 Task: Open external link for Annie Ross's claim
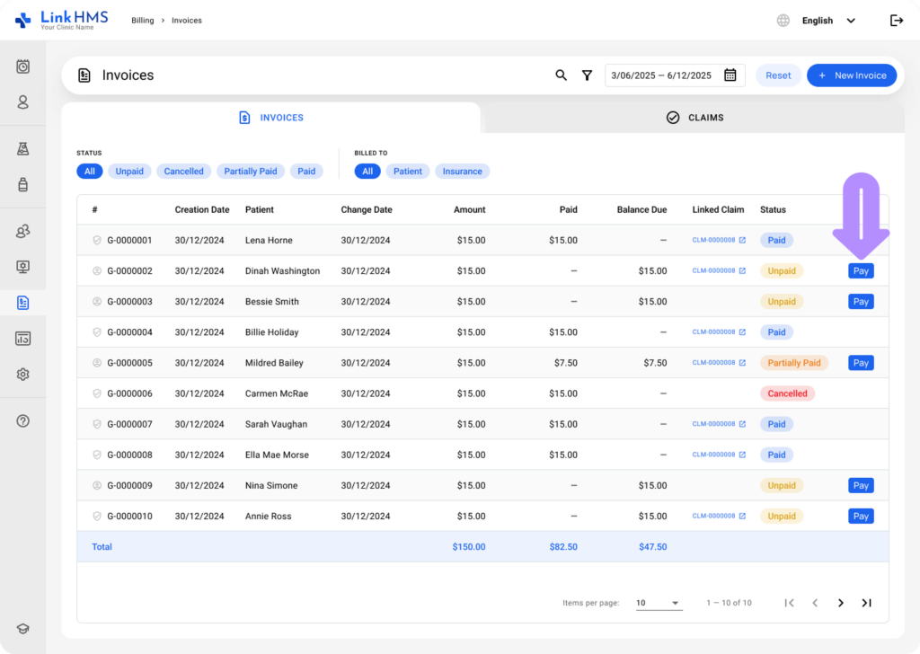742,516
